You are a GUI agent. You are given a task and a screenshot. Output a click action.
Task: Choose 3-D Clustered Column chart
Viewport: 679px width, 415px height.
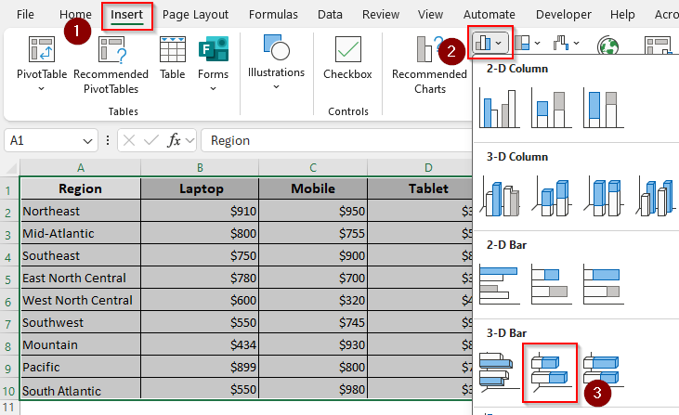[x=500, y=196]
